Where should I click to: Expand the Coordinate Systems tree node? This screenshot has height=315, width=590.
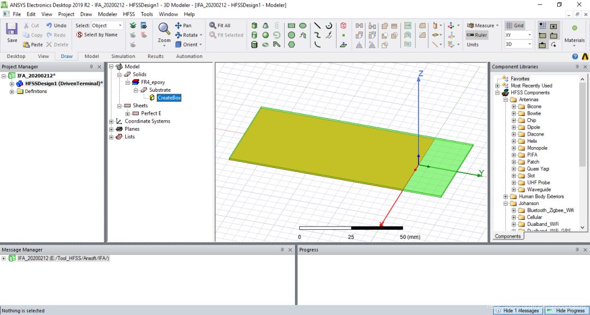point(111,121)
